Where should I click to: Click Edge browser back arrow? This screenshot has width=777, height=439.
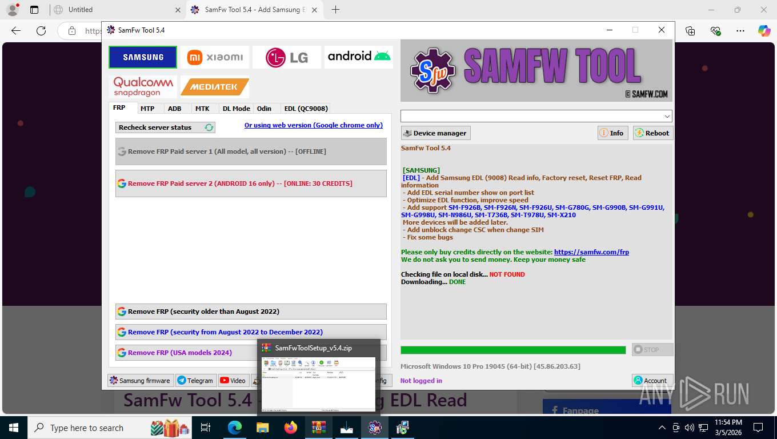tap(16, 31)
